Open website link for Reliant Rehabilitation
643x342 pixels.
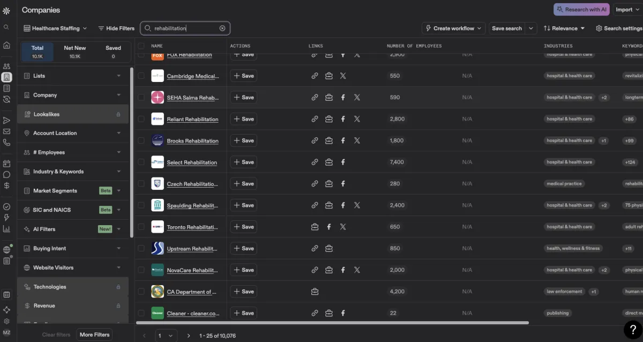point(315,119)
